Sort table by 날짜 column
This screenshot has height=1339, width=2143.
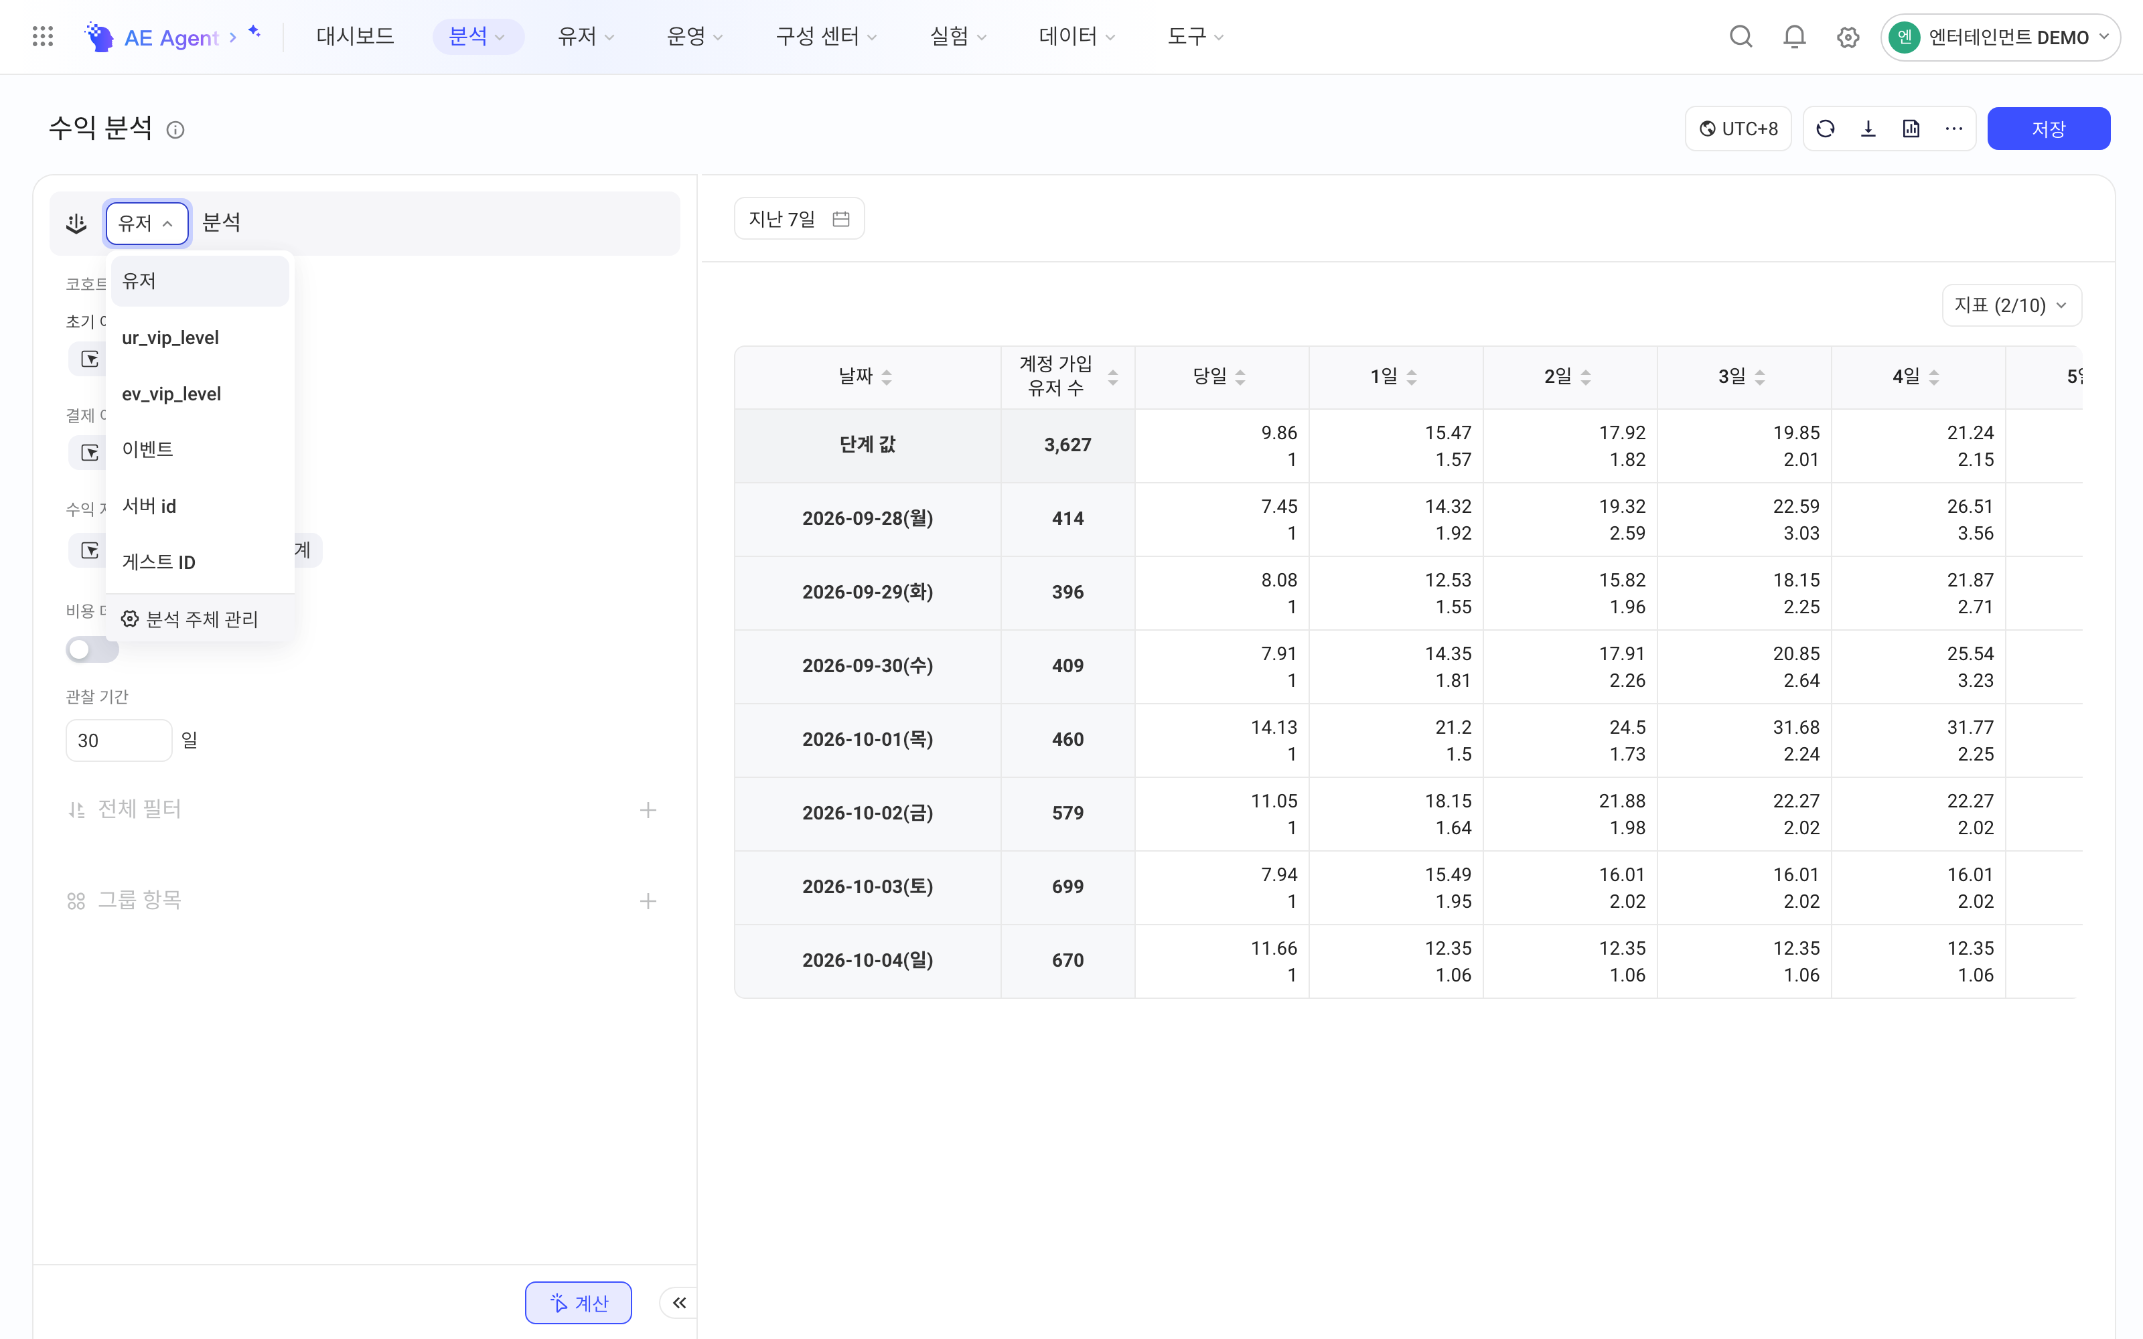point(887,377)
